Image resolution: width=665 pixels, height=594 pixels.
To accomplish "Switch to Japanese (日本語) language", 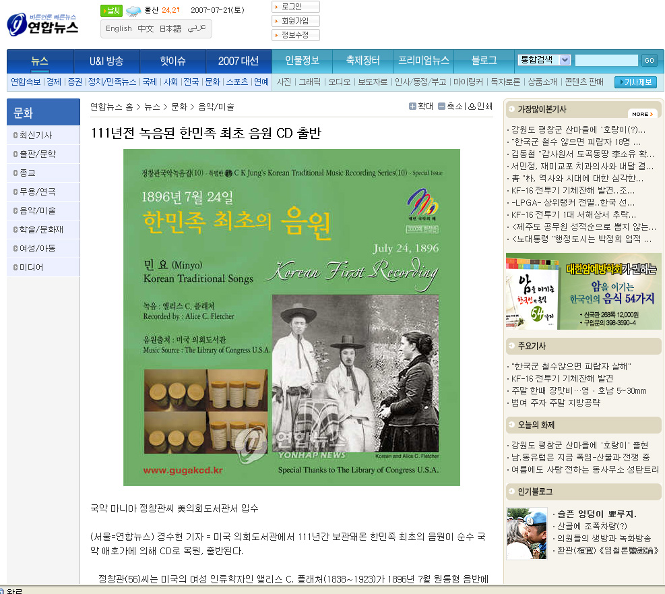I will (x=170, y=28).
